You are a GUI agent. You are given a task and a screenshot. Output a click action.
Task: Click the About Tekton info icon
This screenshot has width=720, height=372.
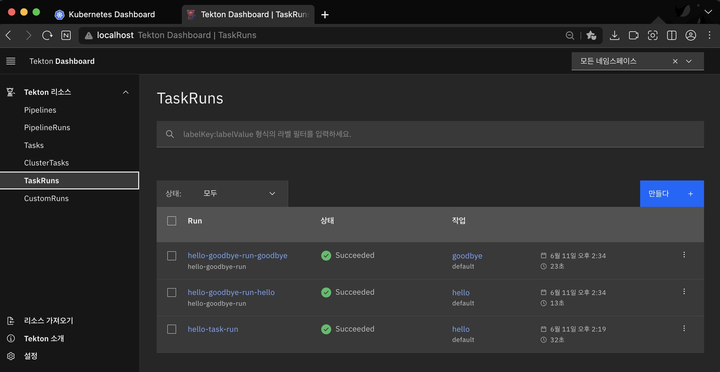[11, 339]
